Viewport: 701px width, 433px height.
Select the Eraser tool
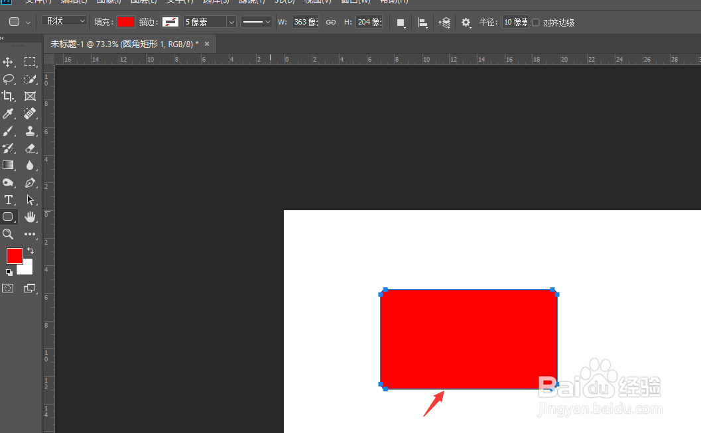[30, 148]
